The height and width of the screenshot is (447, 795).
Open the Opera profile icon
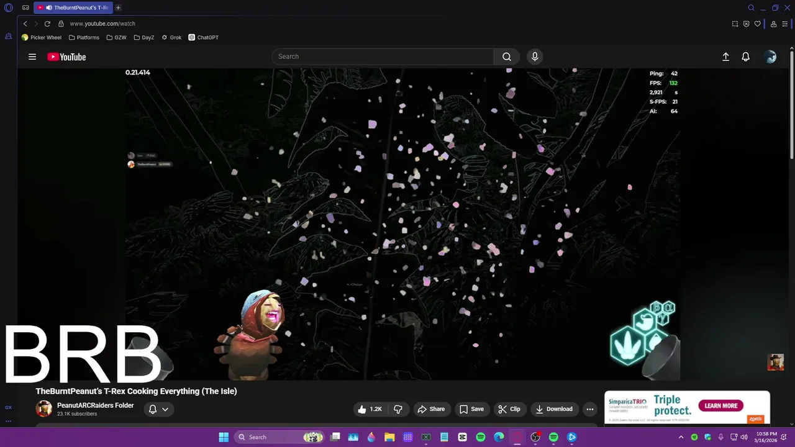pos(773,24)
